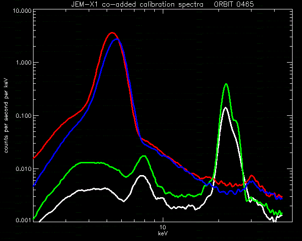Click the 10.000 y-axis tick label

22,10
